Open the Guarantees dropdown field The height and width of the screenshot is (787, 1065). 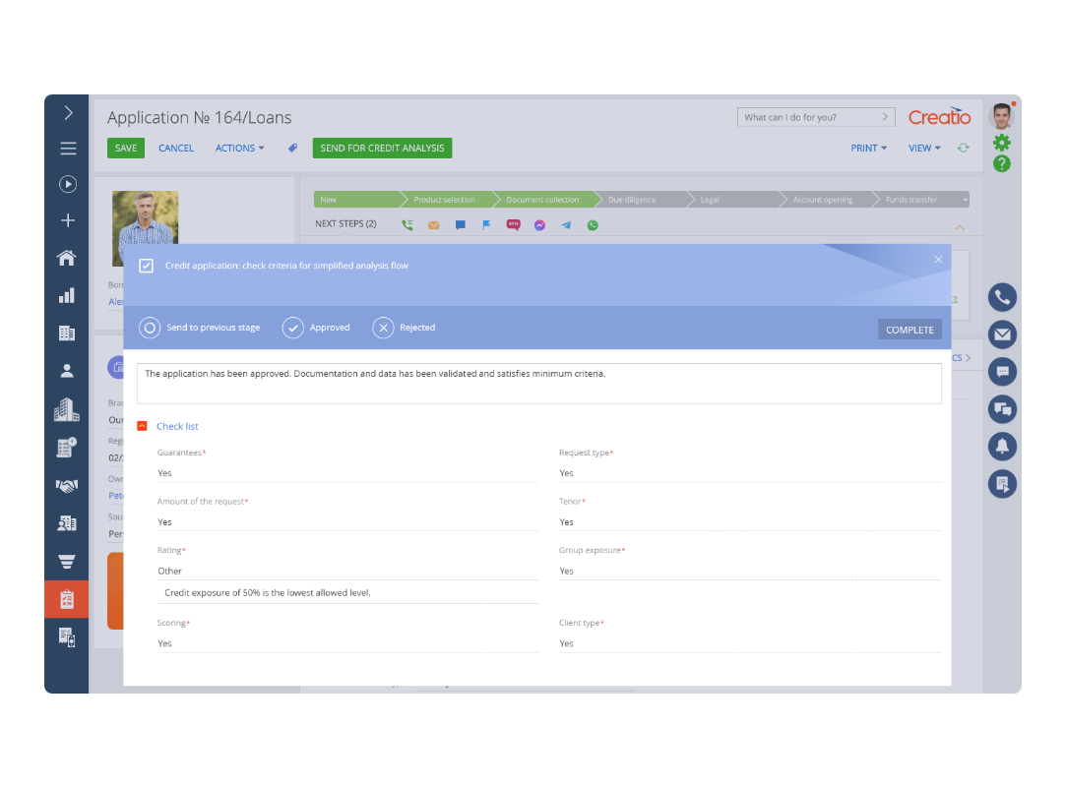click(347, 473)
